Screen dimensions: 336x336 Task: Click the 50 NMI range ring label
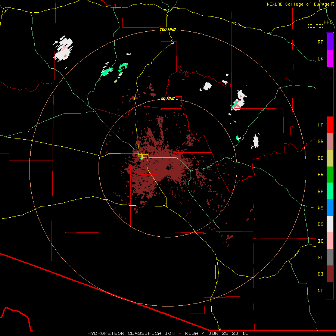168,99
